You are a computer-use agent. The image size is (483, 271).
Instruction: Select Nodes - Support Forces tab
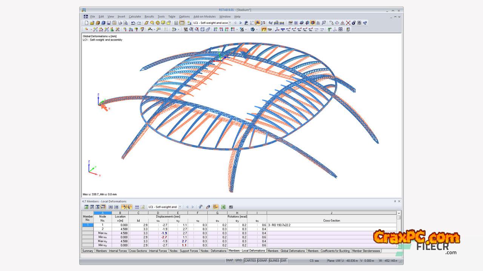pos(183,251)
